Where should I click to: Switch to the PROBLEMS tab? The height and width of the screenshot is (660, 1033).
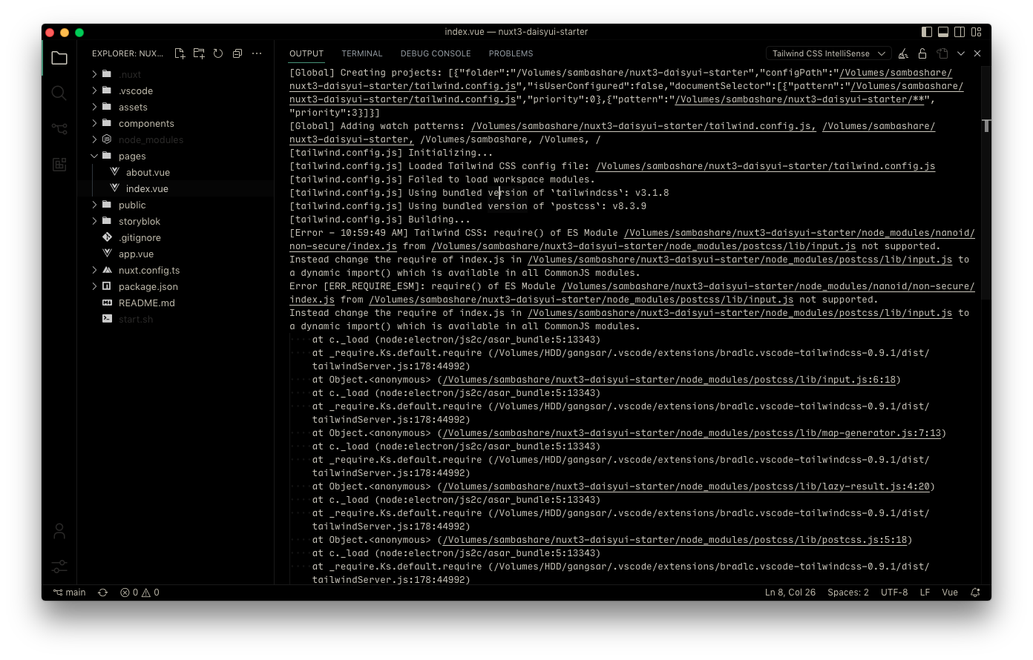[511, 53]
